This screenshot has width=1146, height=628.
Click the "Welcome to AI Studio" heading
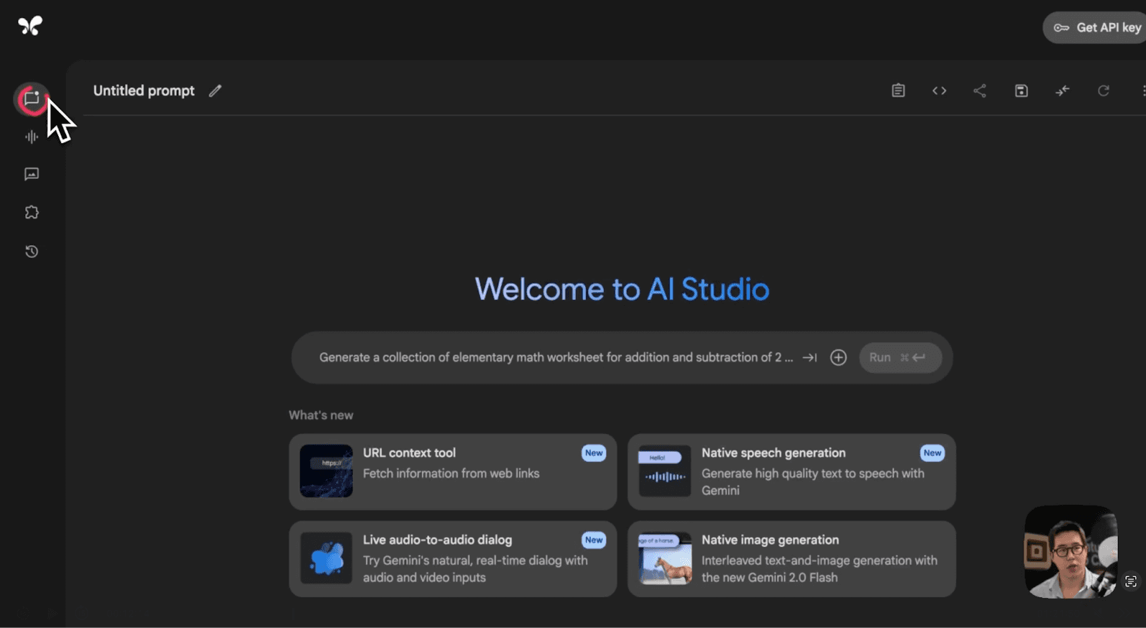point(622,289)
